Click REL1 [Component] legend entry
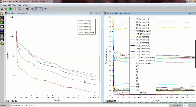The image size is (196, 107). (143, 63)
